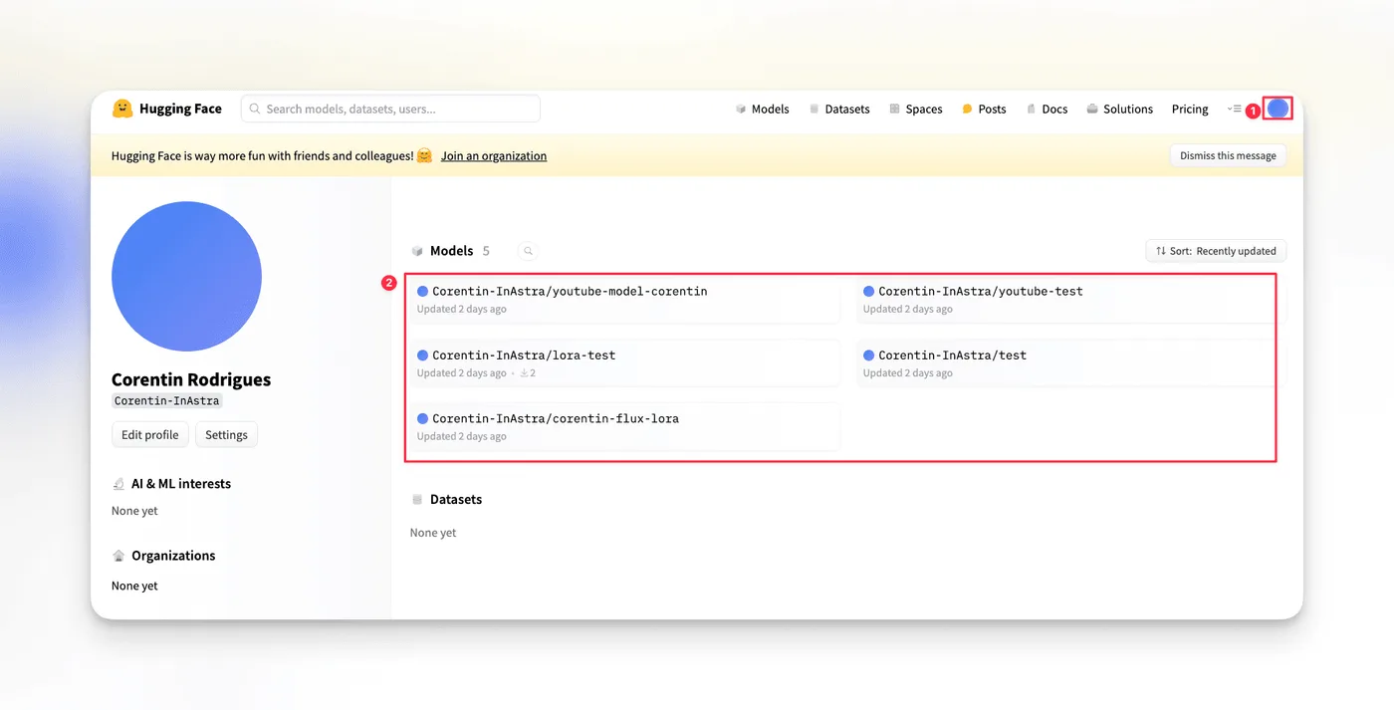Open the Corentin-InAstra/lora-test model
This screenshot has width=1394, height=710.
click(624, 363)
